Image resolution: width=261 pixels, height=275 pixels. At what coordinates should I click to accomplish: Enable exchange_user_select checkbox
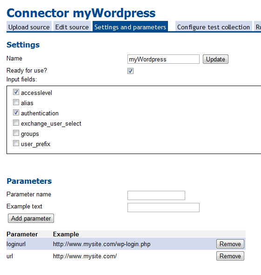point(16,123)
